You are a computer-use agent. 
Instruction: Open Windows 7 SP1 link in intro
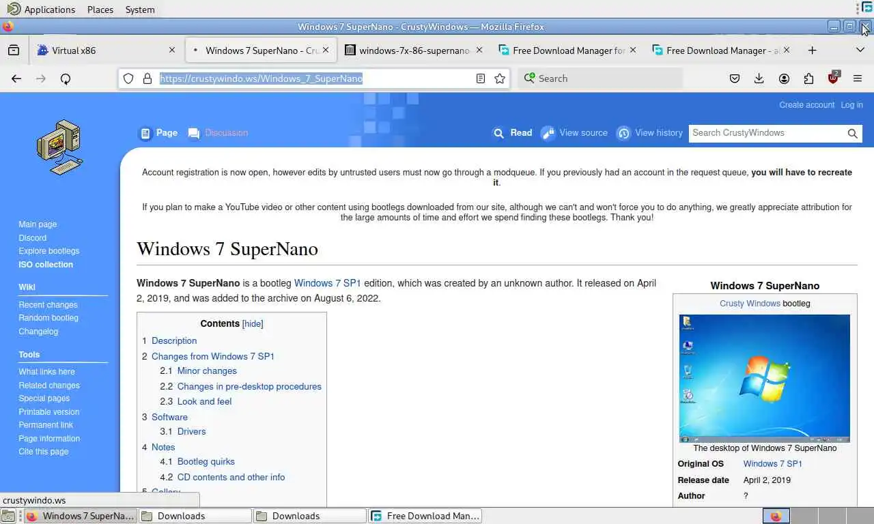tap(328, 283)
